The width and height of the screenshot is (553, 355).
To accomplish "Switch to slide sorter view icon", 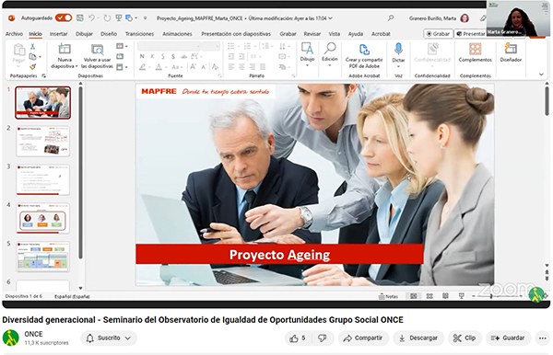I will (429, 296).
